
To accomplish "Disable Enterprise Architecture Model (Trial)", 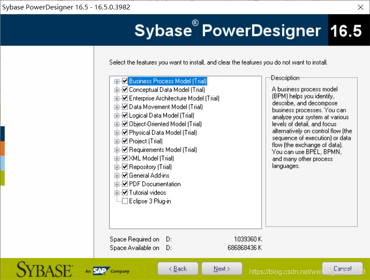I will [x=125, y=98].
